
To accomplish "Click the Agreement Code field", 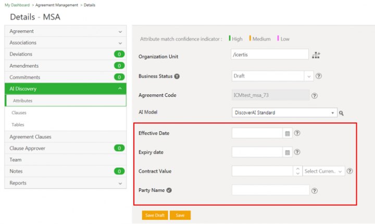I will point(270,95).
